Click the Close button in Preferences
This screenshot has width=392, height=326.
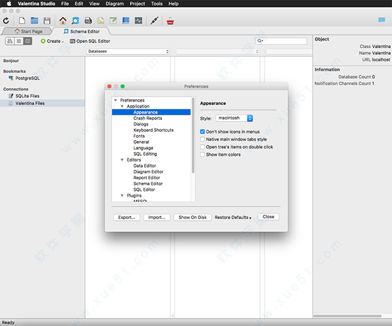[x=269, y=216]
